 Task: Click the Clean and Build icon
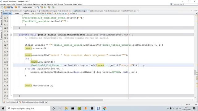41,7
